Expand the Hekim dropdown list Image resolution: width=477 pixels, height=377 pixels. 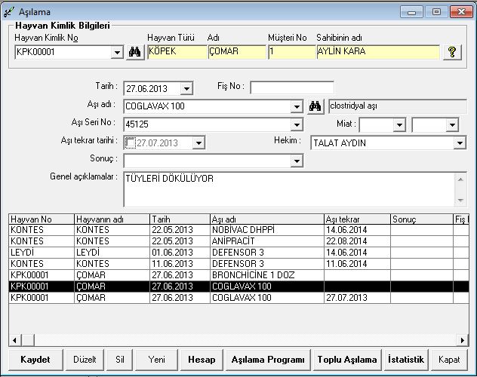(x=460, y=143)
